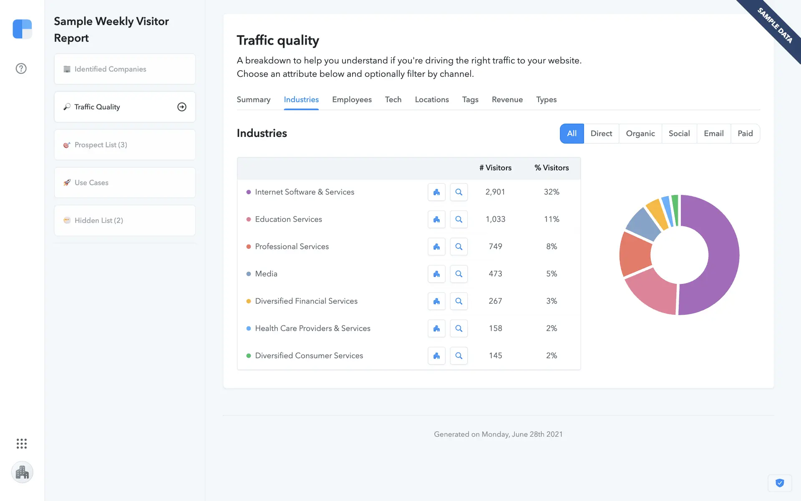The width and height of the screenshot is (801, 501).
Task: Click magnifier icon in Education Services row
Action: [x=458, y=219]
